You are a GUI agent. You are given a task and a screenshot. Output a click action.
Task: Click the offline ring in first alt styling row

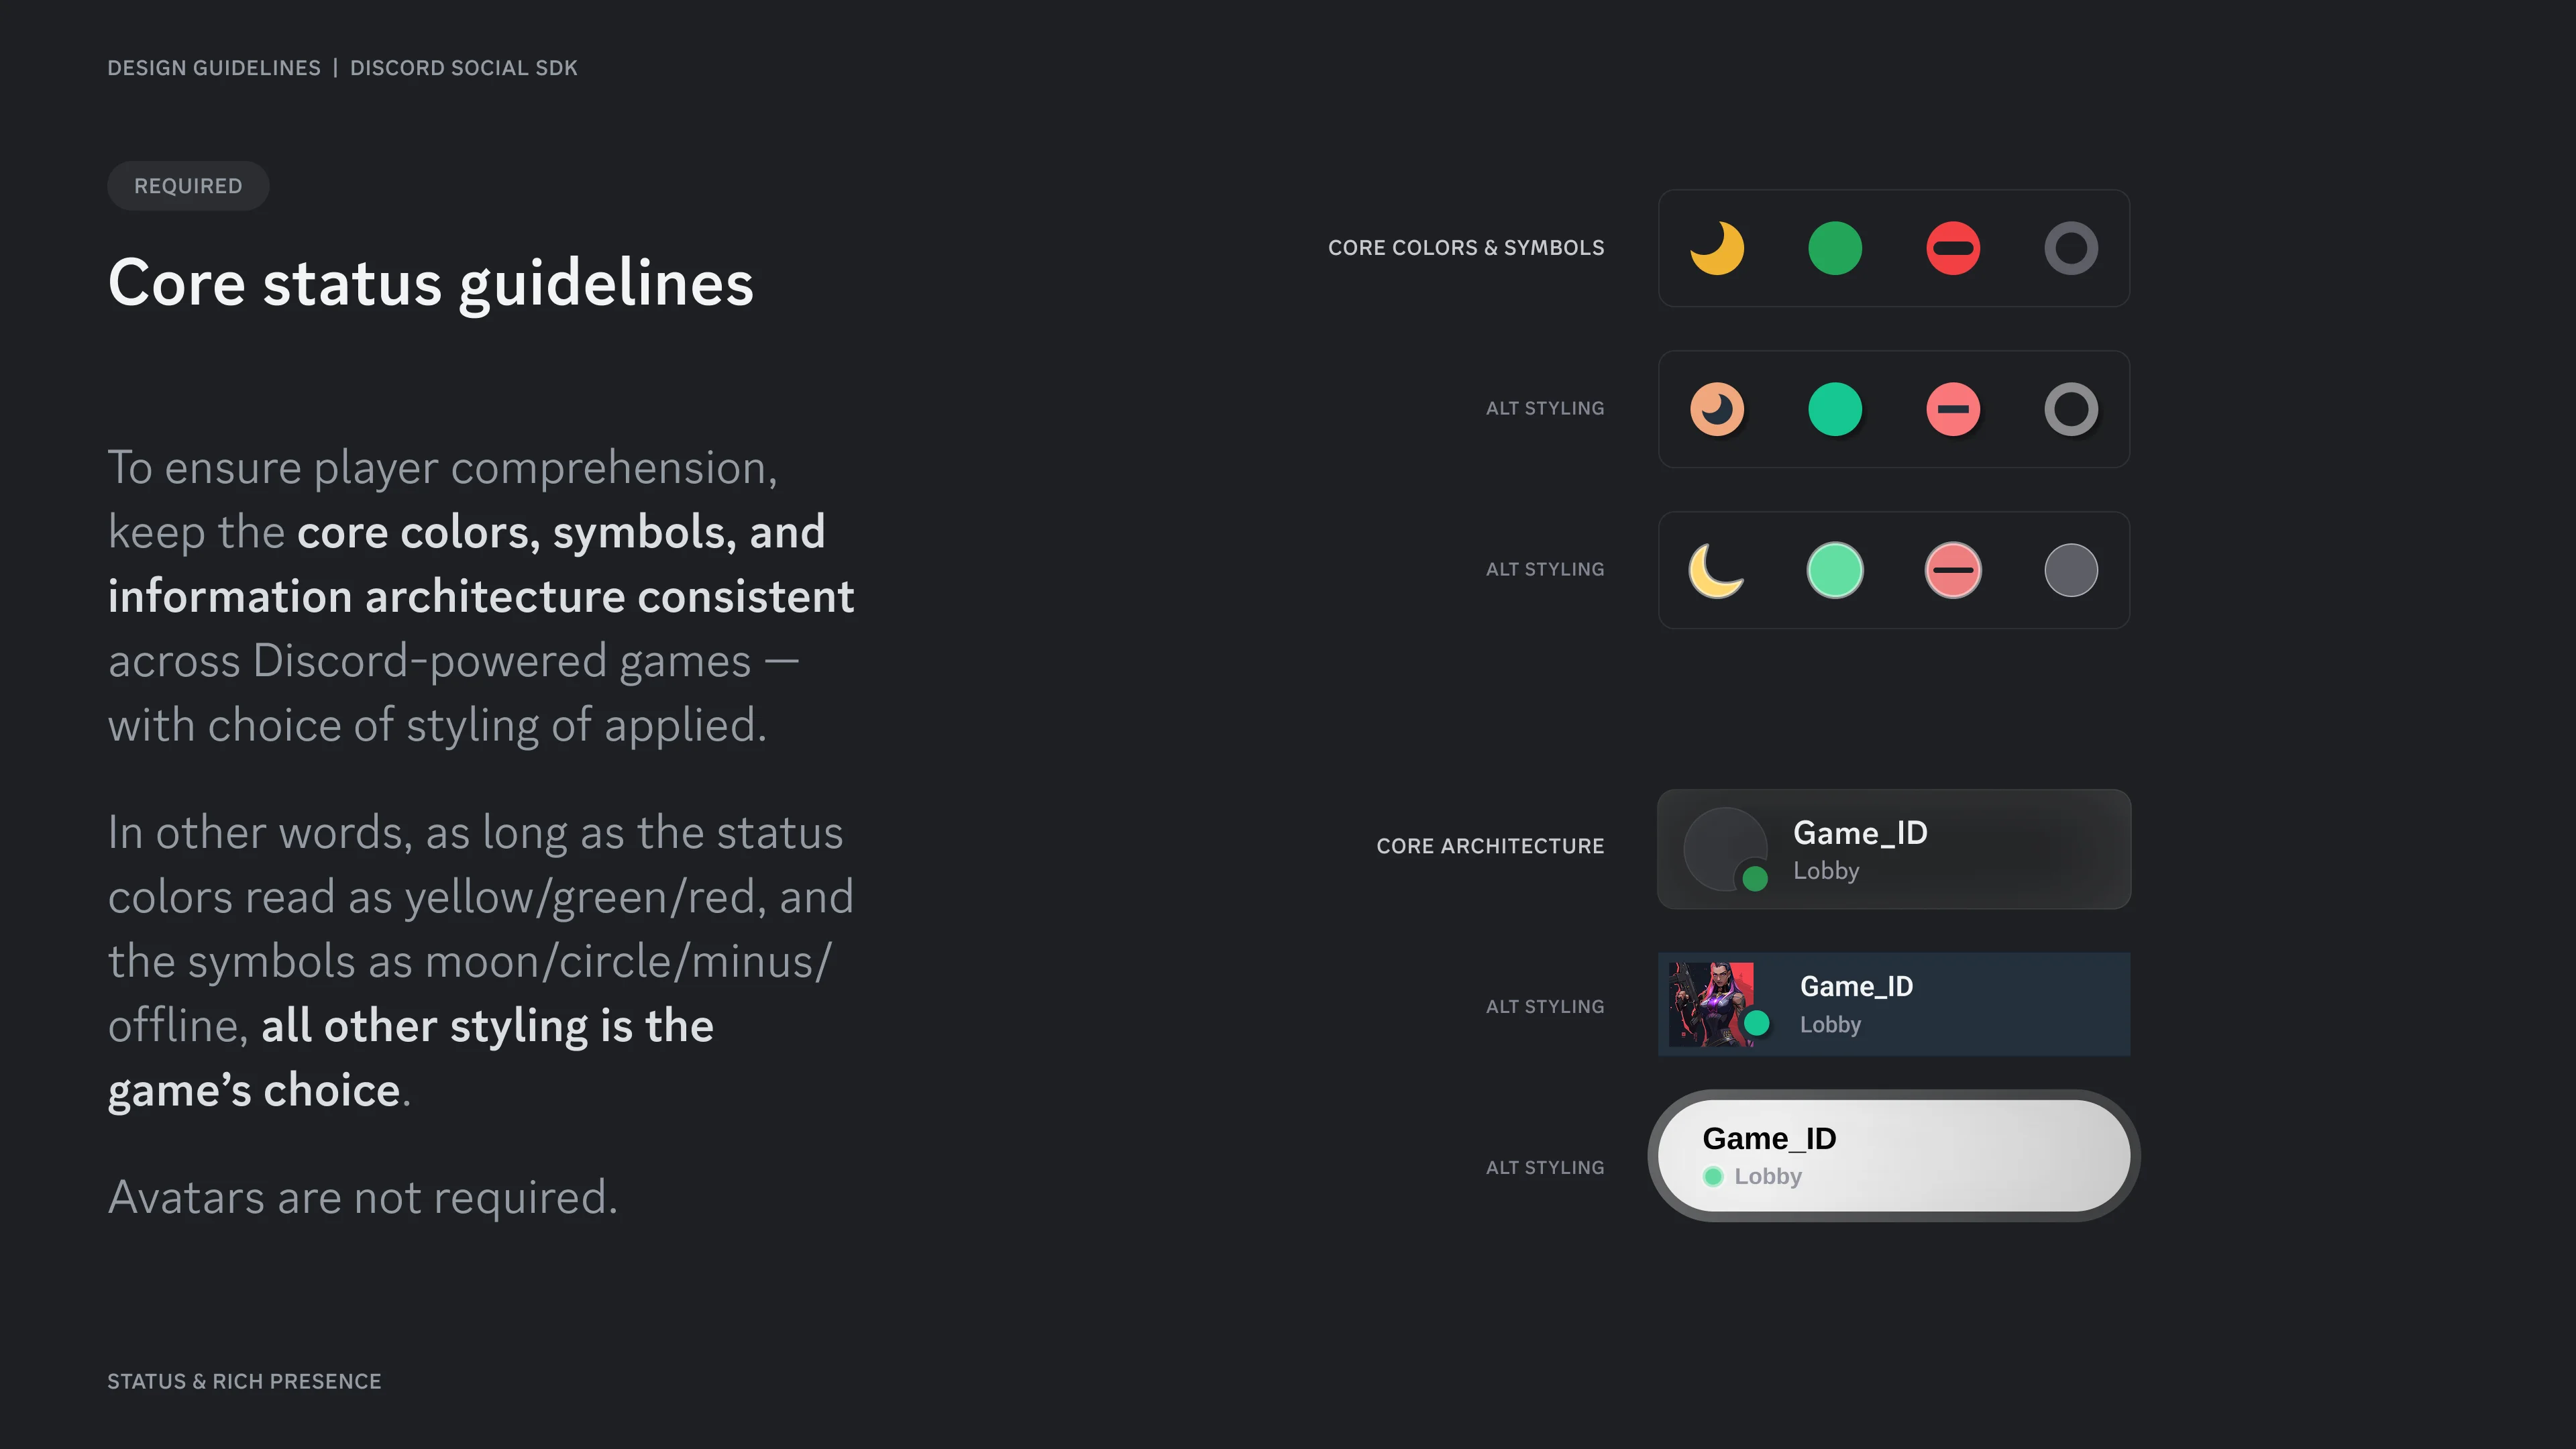tap(2071, 409)
